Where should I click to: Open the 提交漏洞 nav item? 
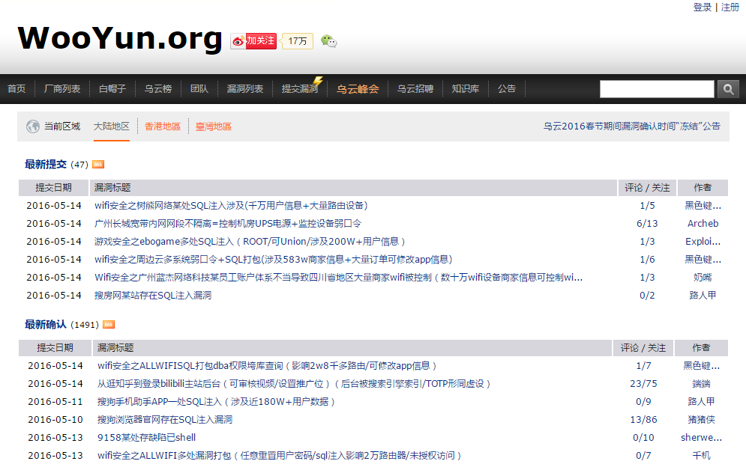point(300,89)
